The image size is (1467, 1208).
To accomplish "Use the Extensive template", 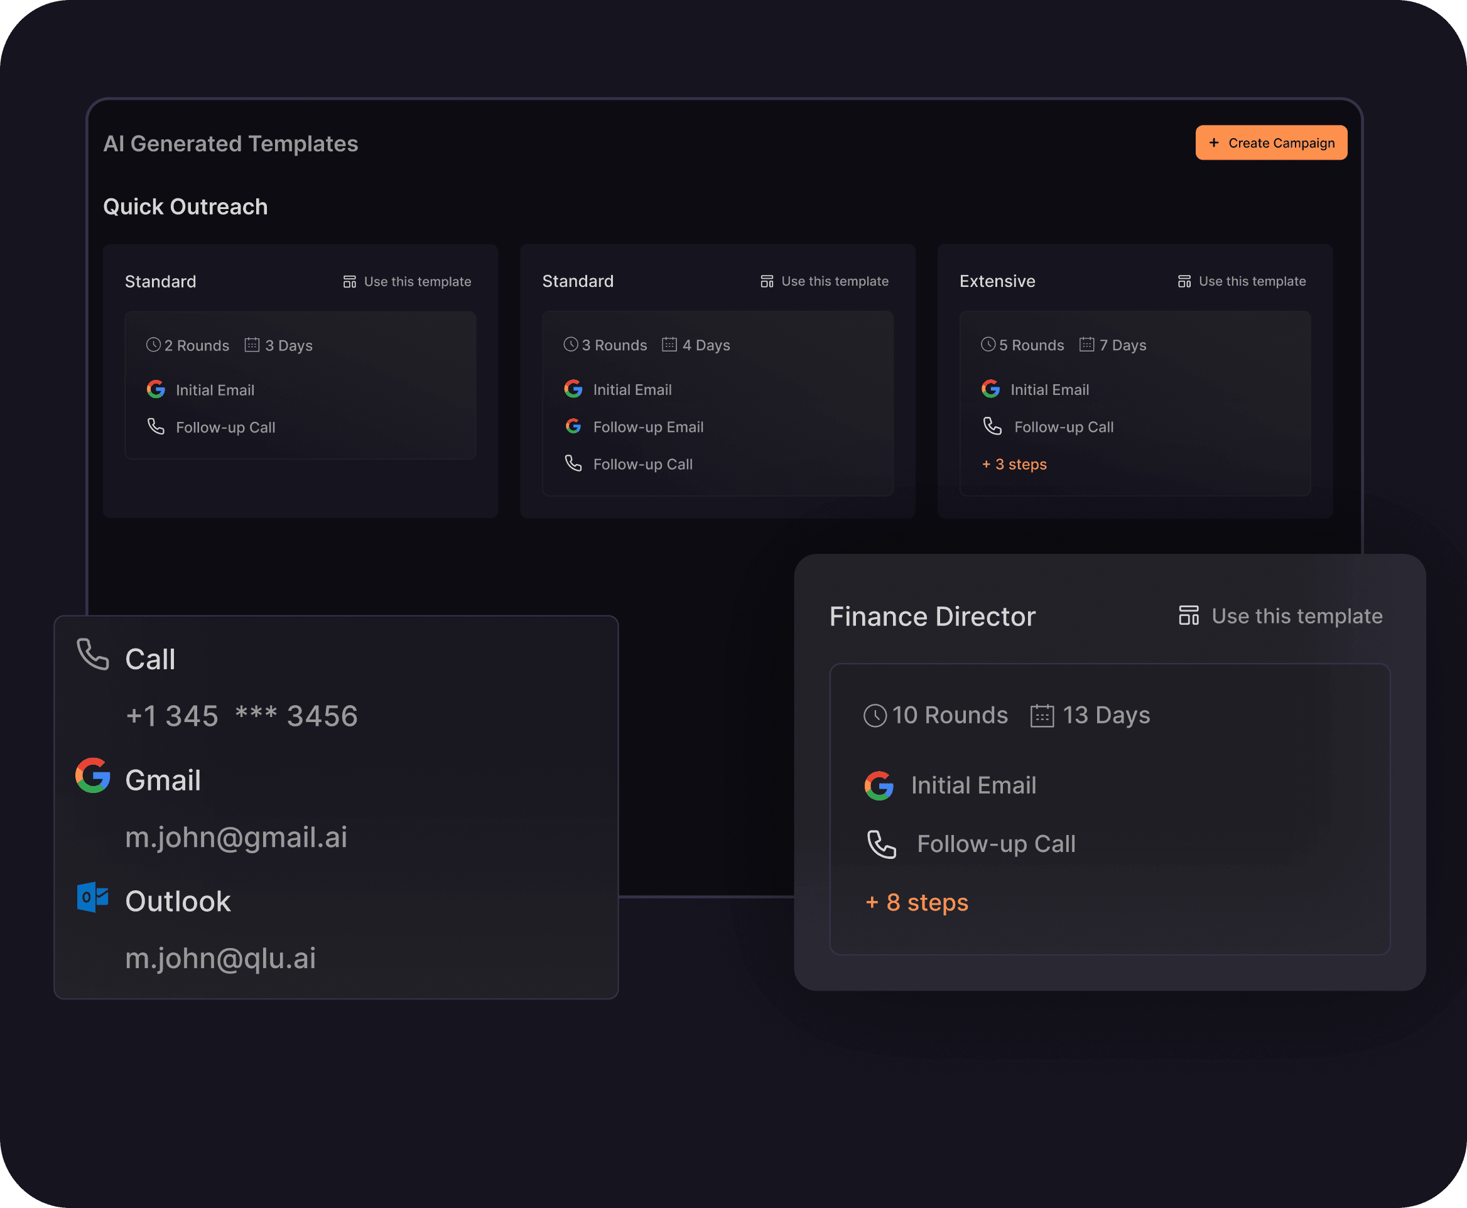I will tap(1242, 281).
